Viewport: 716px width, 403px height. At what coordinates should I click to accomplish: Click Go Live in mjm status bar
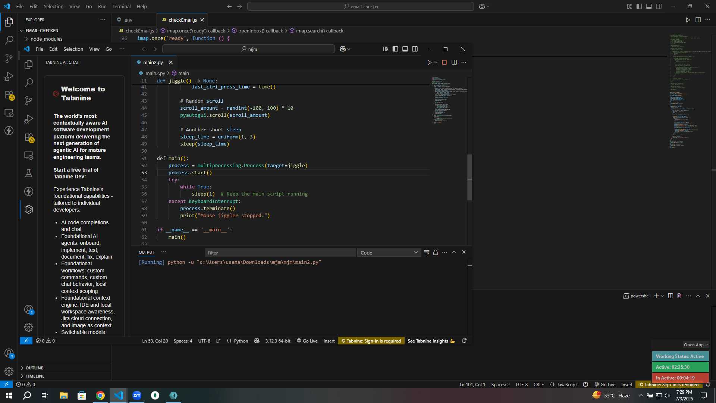307,341
